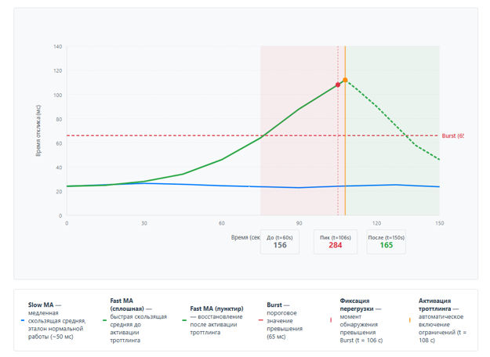Click the blue Slow MA color marker
Screen dimensions: 490x357
23,320
